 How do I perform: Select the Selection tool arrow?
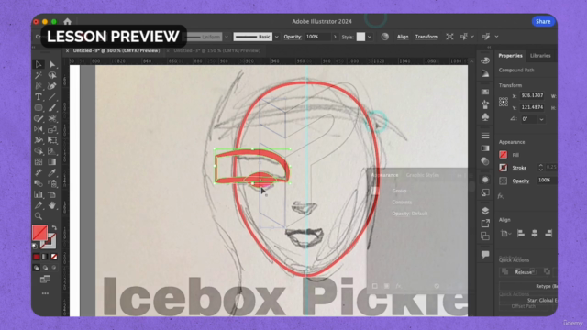coord(39,64)
